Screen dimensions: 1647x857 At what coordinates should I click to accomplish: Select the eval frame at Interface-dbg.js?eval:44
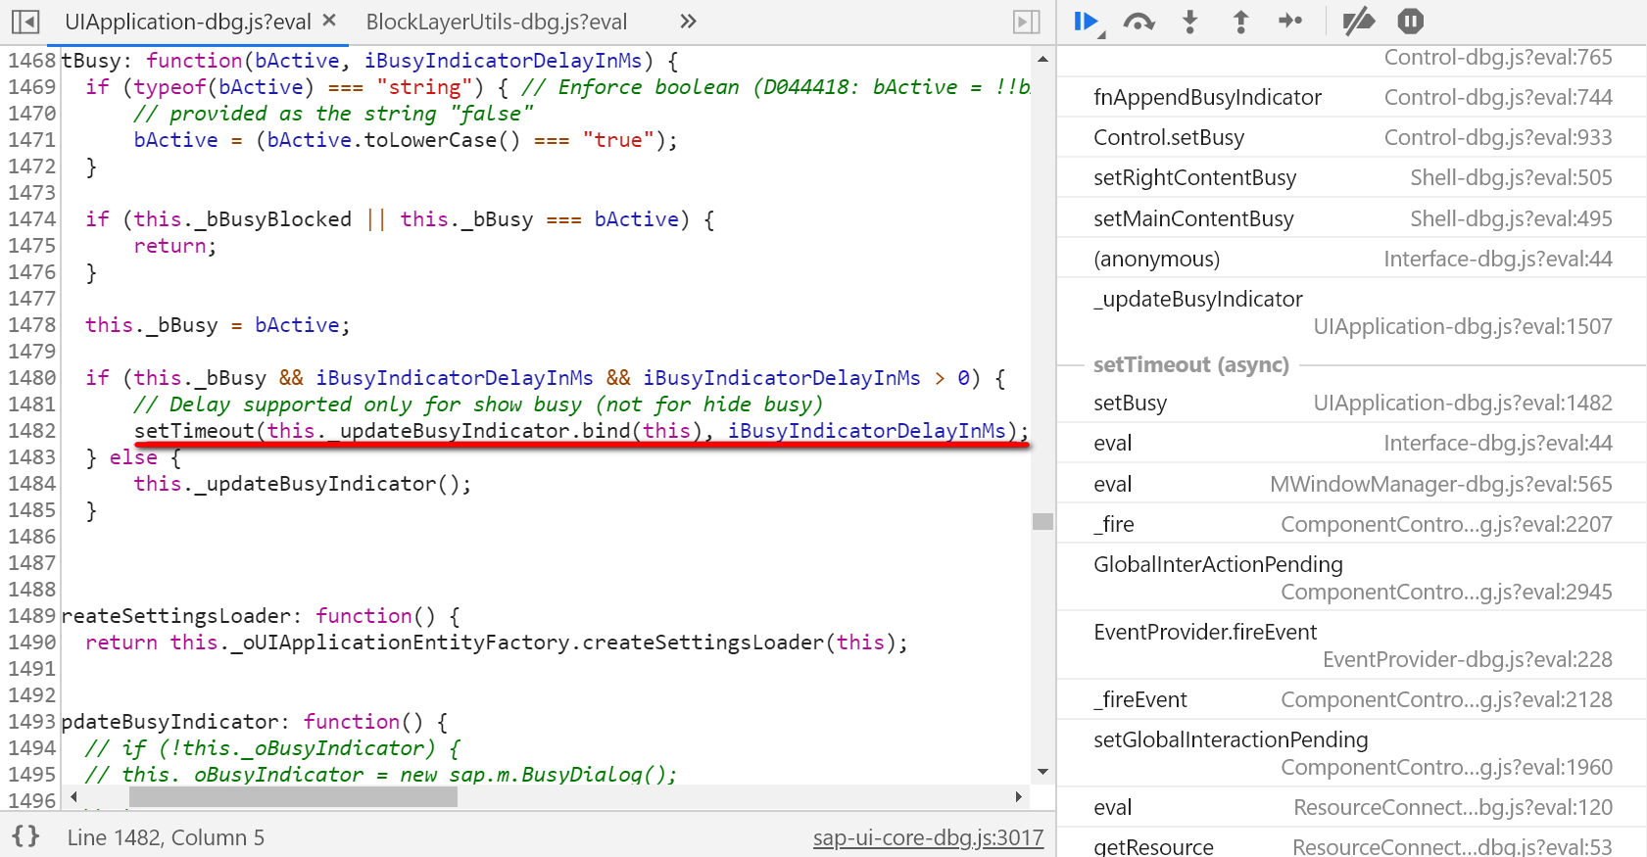point(1352,443)
